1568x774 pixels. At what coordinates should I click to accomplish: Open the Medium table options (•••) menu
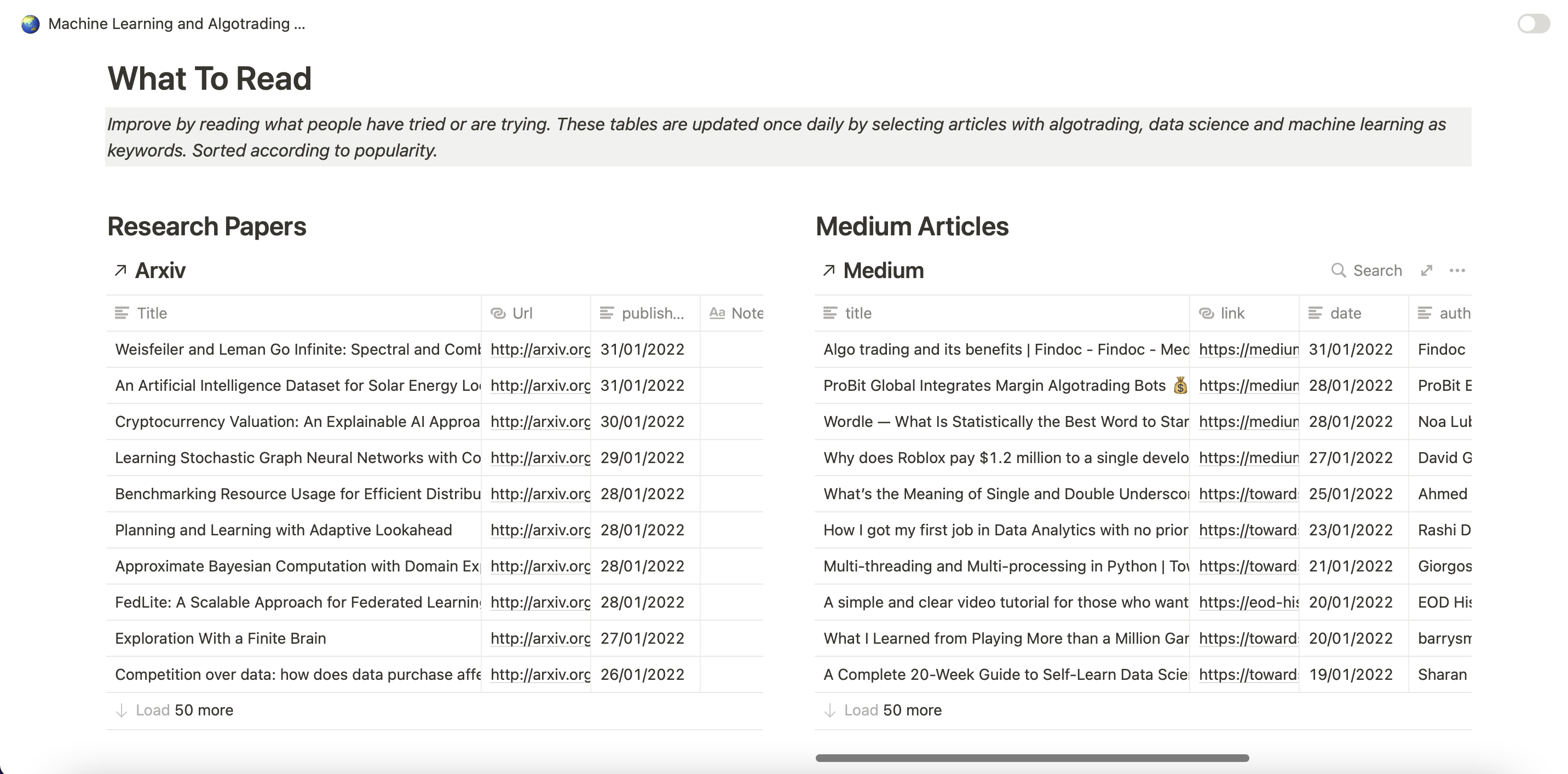pos(1459,270)
